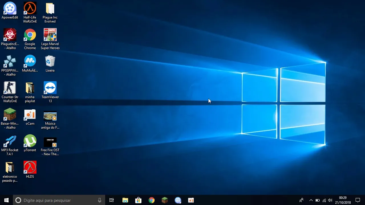Screen dimensions: 365x205
Task: Click the search box microphone icon
Action: tap(100, 200)
